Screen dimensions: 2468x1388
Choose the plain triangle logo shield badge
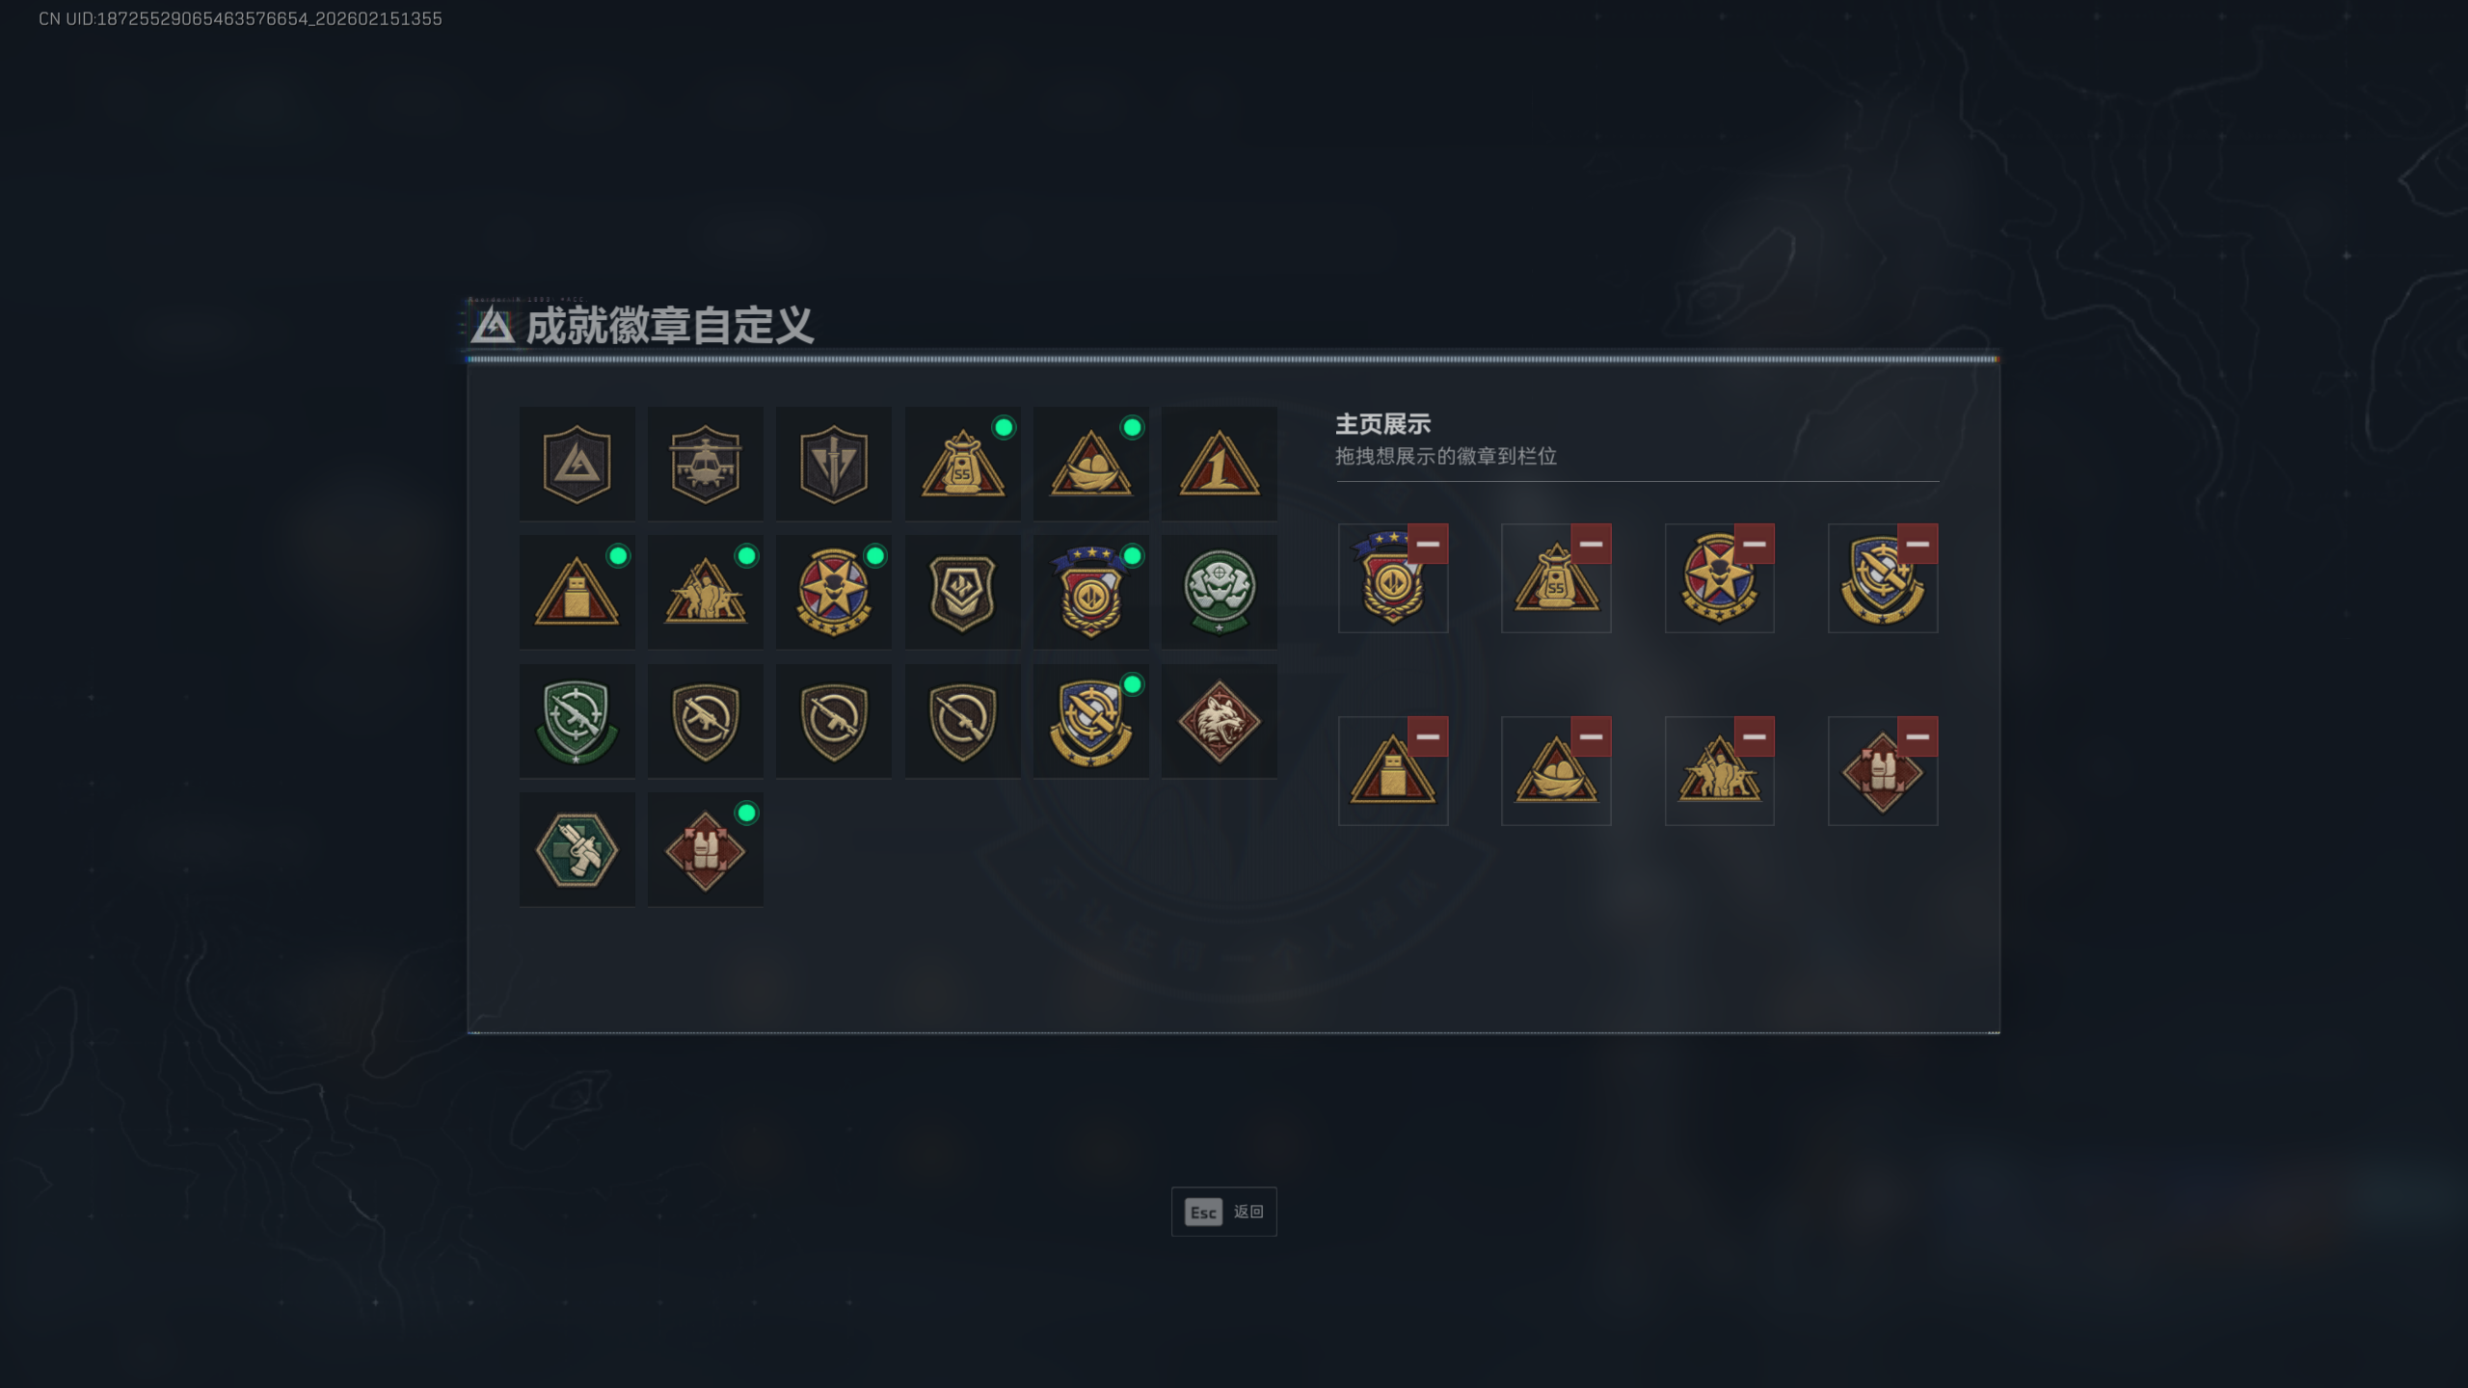(x=577, y=464)
